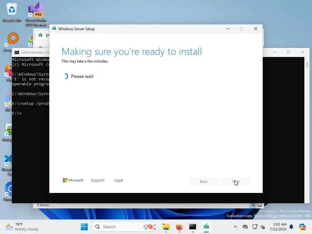The image size is (312, 234).
Task: Open Copilot Preview in the taskbar
Action: point(302,227)
